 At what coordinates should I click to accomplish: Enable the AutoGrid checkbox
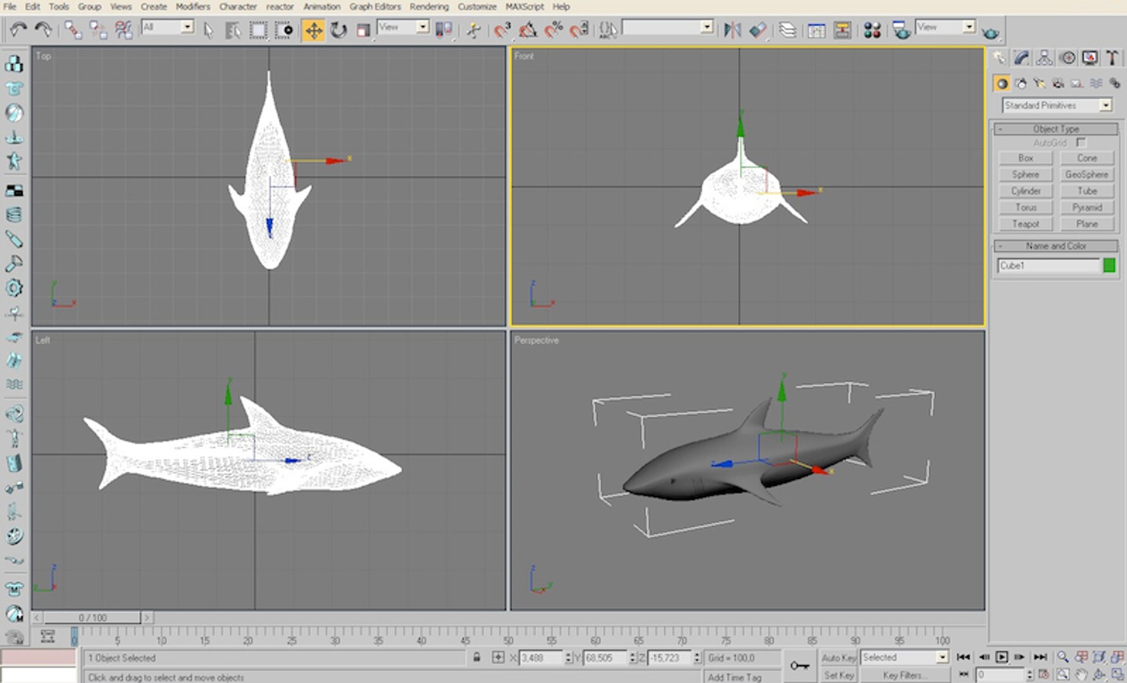(1081, 143)
